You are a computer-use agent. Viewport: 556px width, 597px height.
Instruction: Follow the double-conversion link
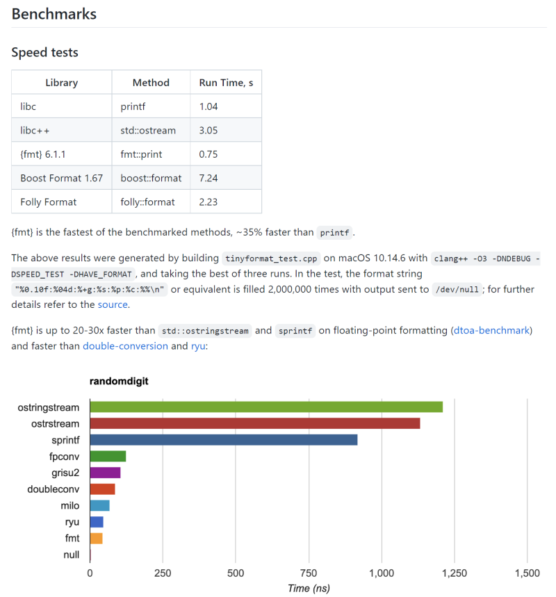click(125, 345)
